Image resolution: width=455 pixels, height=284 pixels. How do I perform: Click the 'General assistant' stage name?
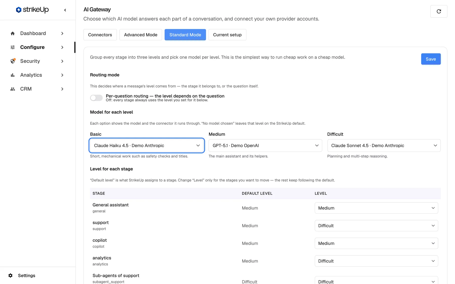coord(110,205)
